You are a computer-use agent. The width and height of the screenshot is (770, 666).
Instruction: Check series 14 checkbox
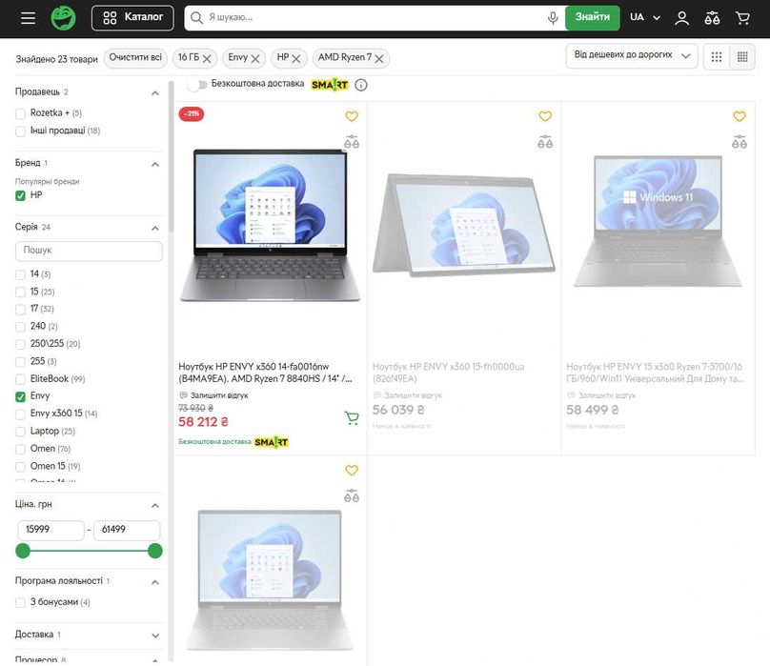[x=20, y=274]
